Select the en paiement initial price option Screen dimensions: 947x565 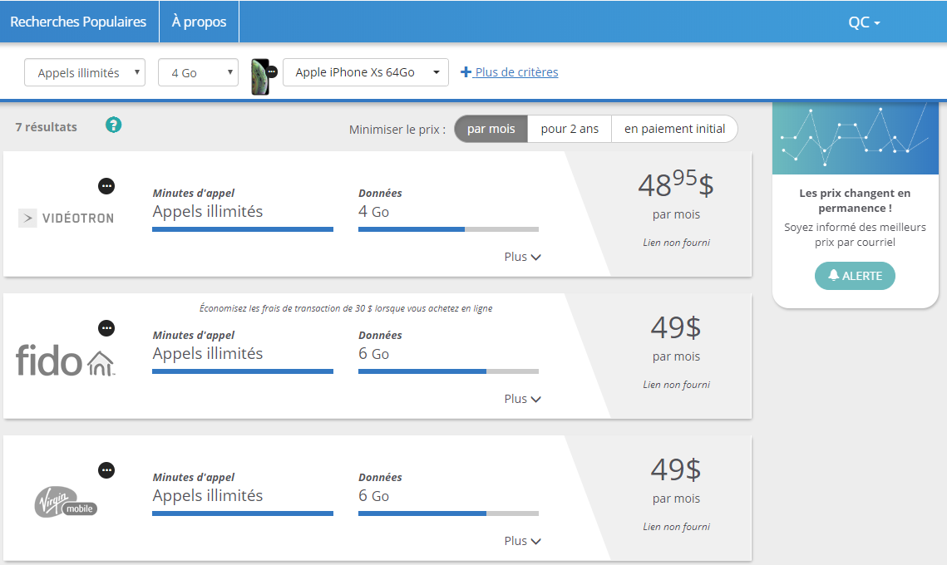pos(674,129)
